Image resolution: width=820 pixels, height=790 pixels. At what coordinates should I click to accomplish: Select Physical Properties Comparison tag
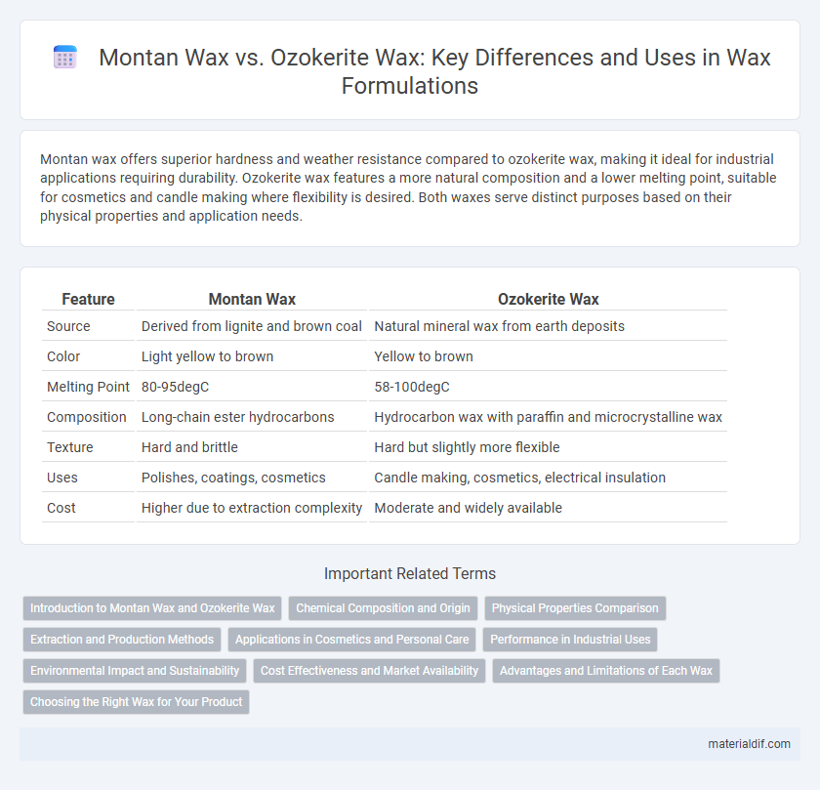(x=575, y=608)
